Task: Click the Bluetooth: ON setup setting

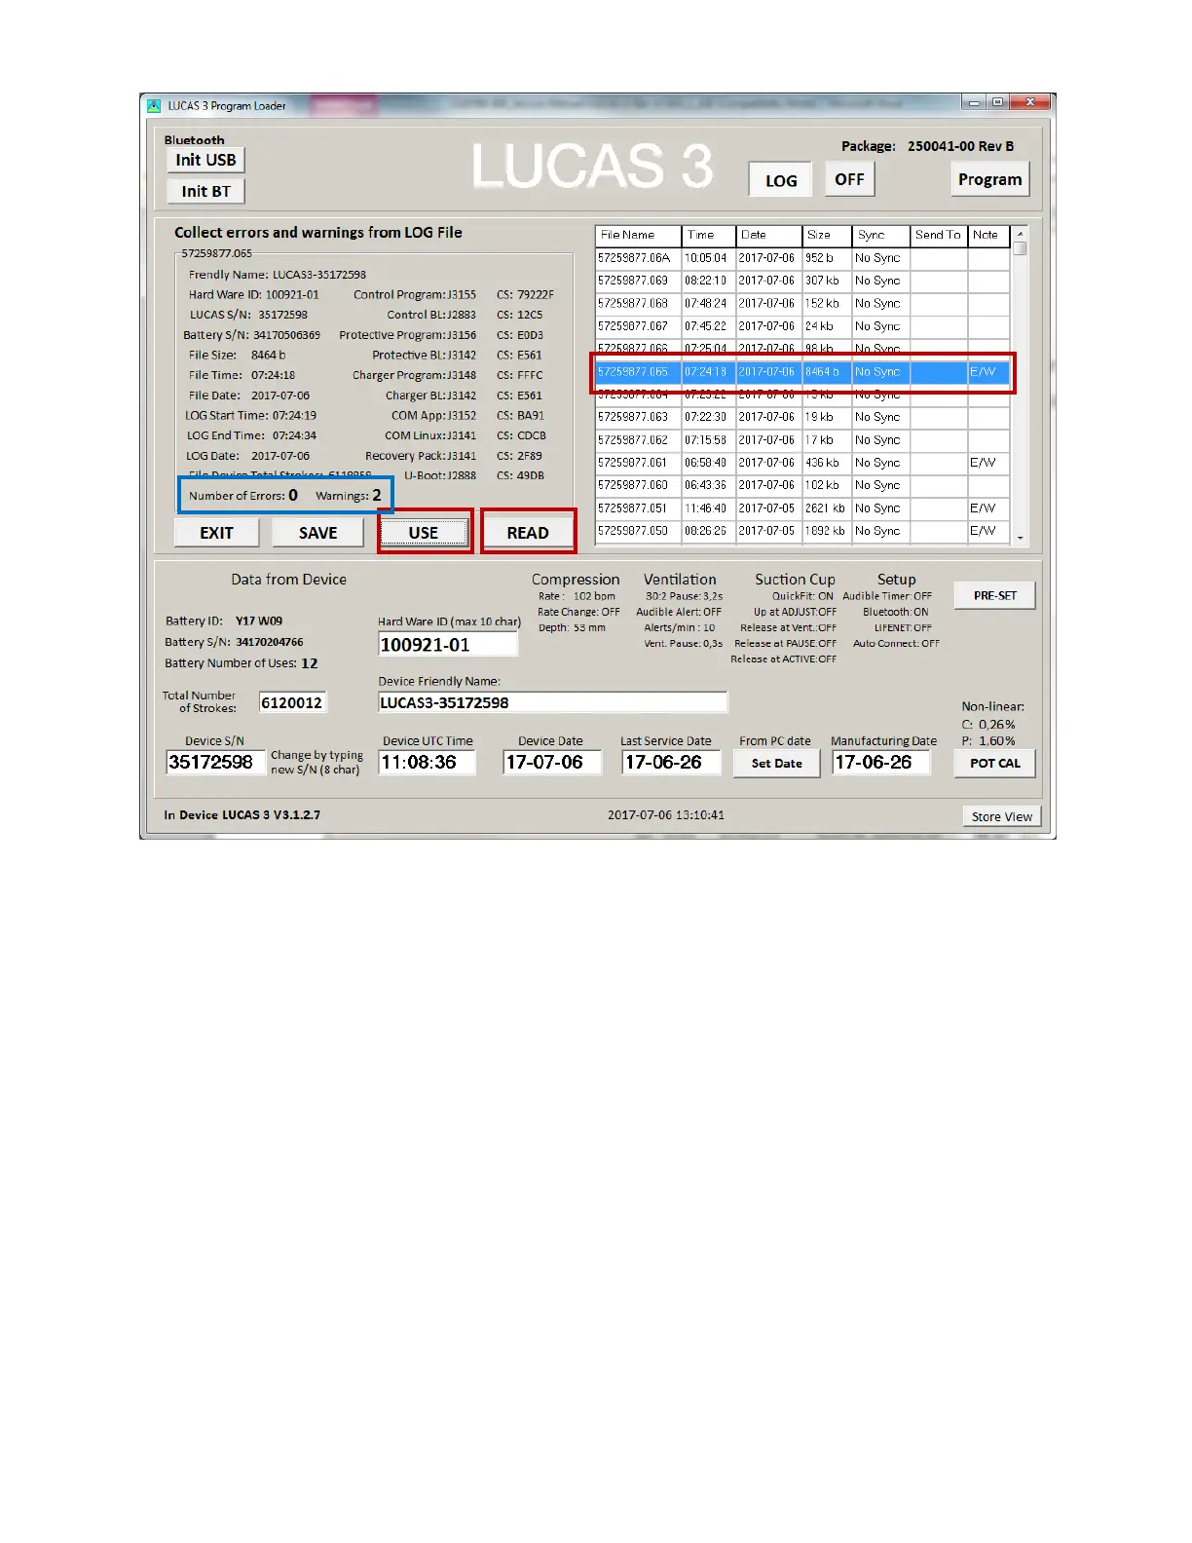Action: tap(896, 612)
